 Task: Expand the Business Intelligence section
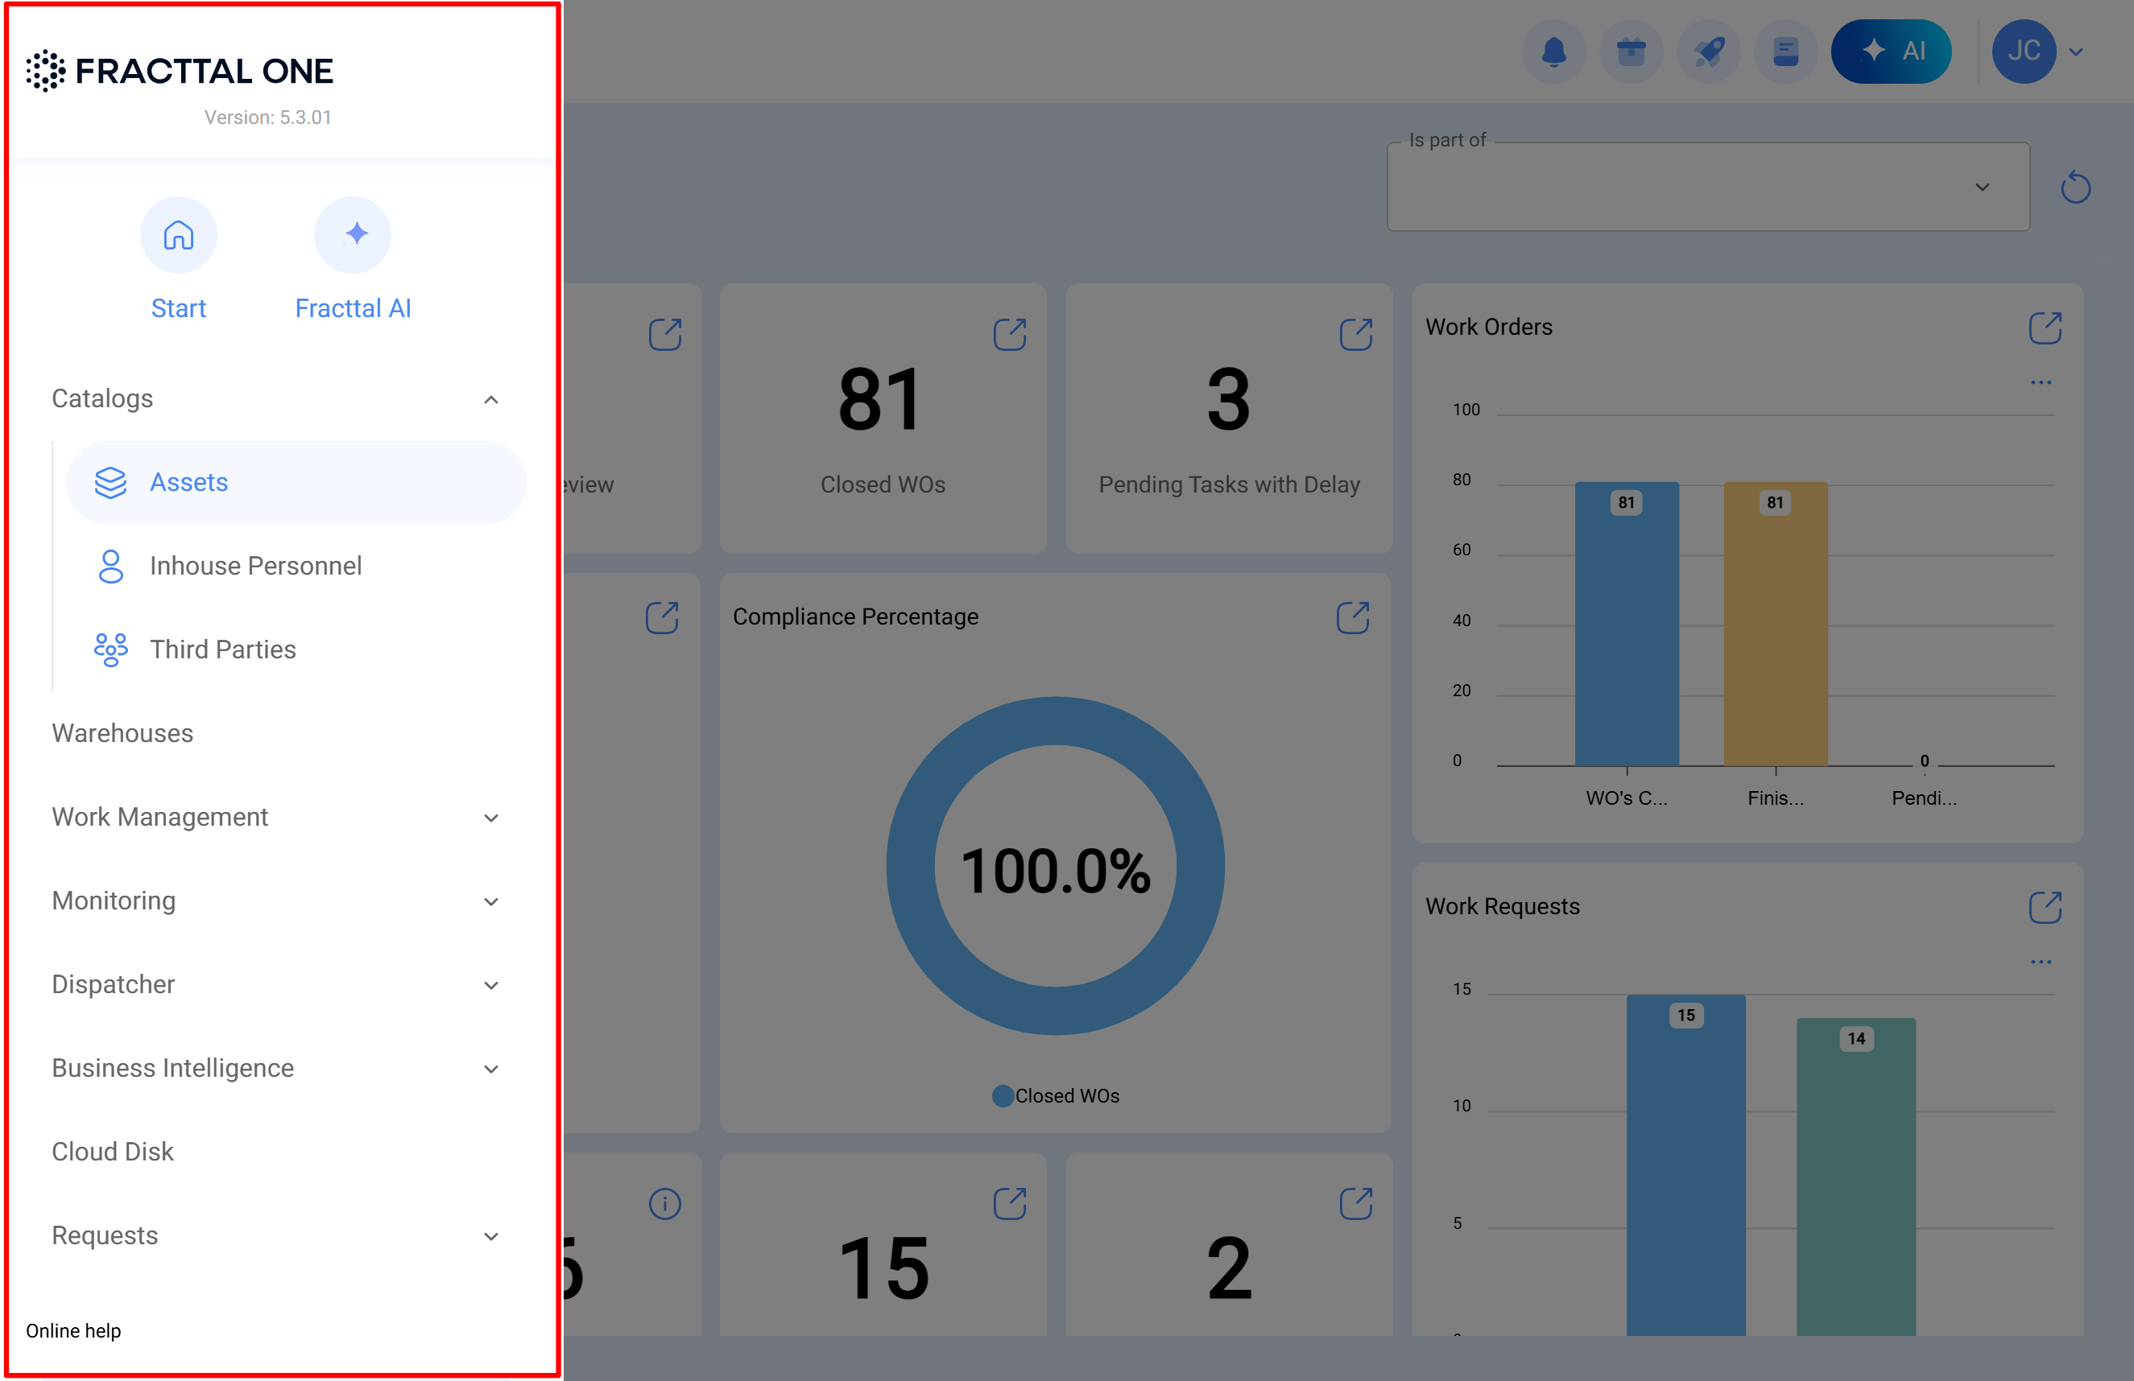pyautogui.click(x=490, y=1068)
